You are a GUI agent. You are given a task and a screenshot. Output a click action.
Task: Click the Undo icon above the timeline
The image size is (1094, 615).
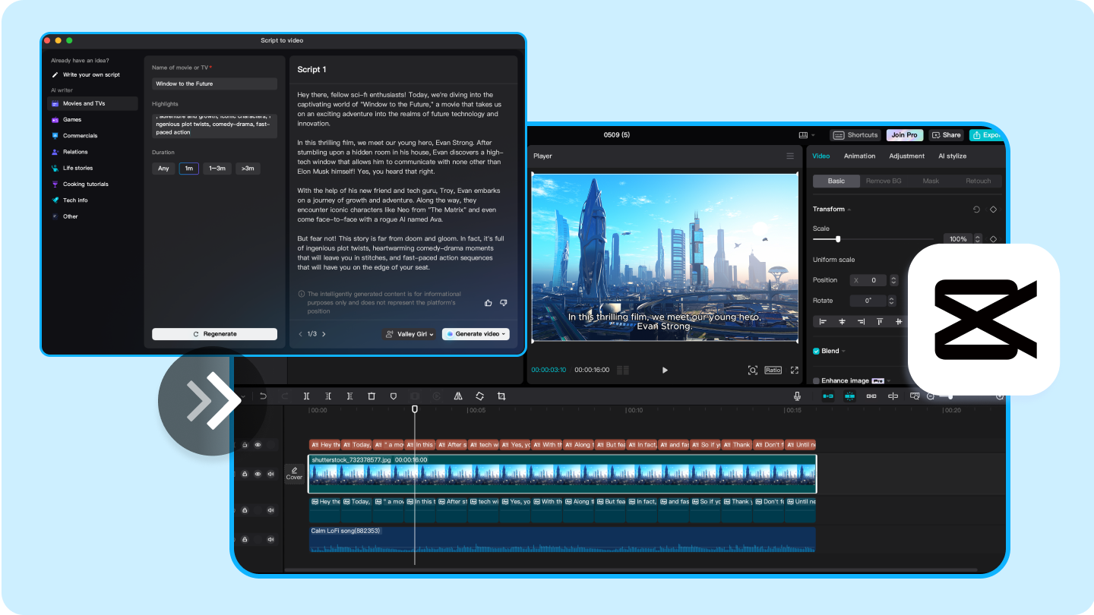264,396
